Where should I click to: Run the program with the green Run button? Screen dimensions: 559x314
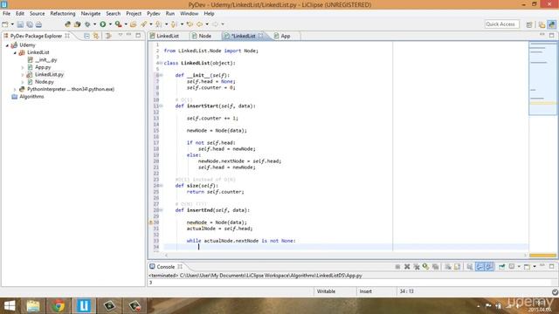(103, 24)
